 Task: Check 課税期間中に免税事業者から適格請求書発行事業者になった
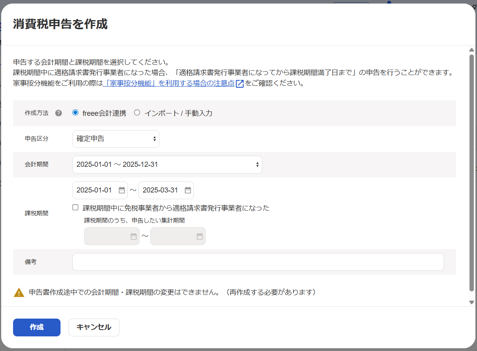click(76, 208)
